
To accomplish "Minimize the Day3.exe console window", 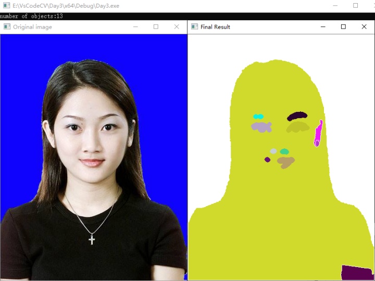I will (x=335, y=6).
